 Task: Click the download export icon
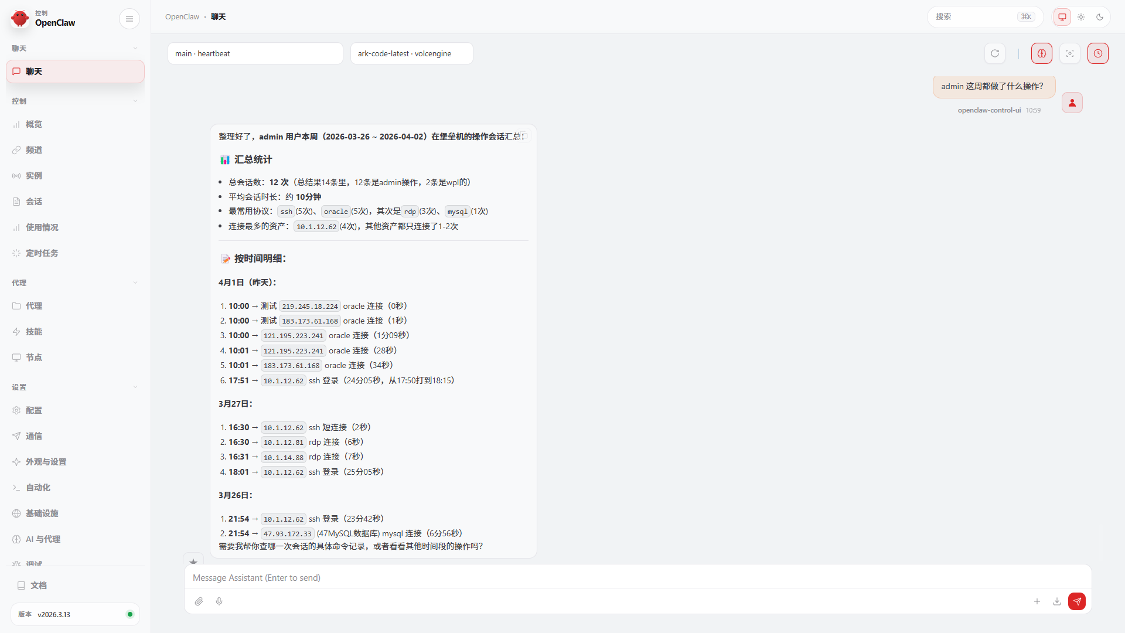1057,601
